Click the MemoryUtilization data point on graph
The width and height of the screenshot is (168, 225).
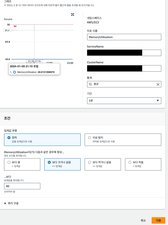click(34, 59)
